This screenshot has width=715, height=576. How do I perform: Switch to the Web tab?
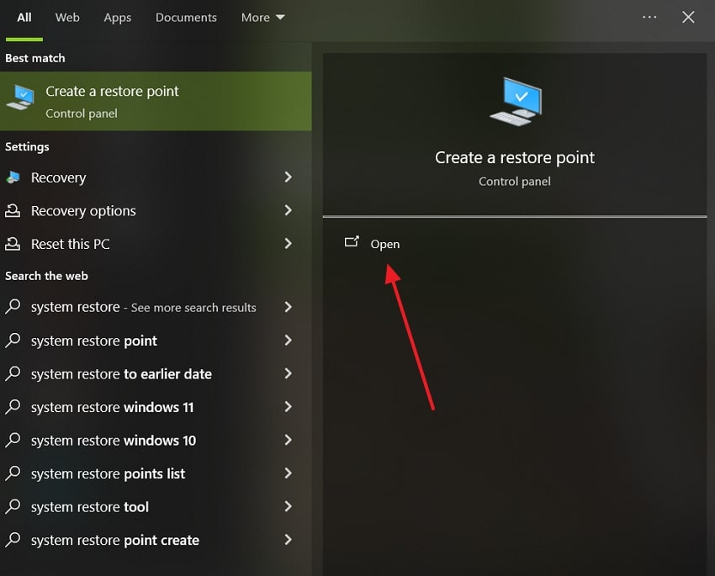point(67,17)
